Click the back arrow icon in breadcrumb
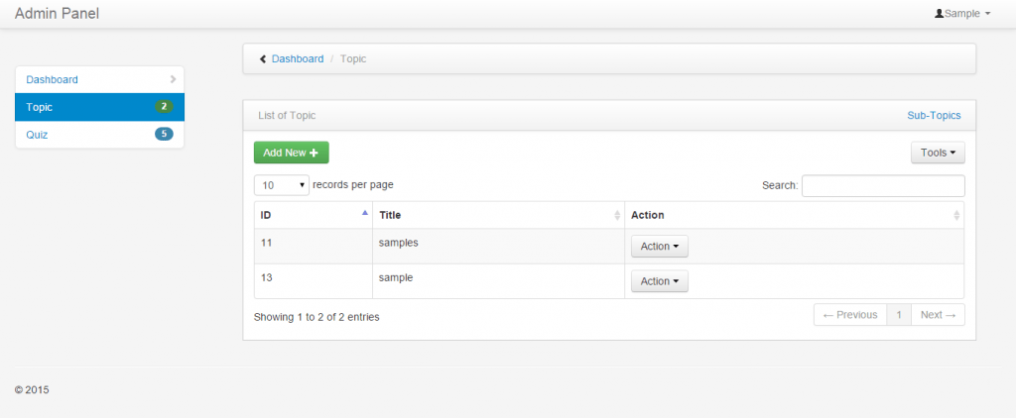 pos(263,59)
